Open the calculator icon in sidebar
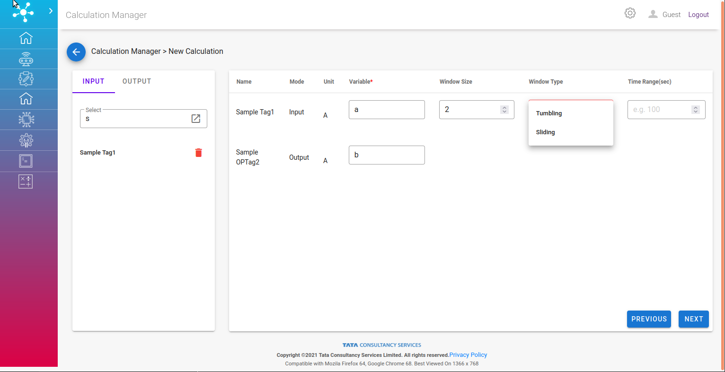Viewport: 725px width, 372px height. click(26, 182)
